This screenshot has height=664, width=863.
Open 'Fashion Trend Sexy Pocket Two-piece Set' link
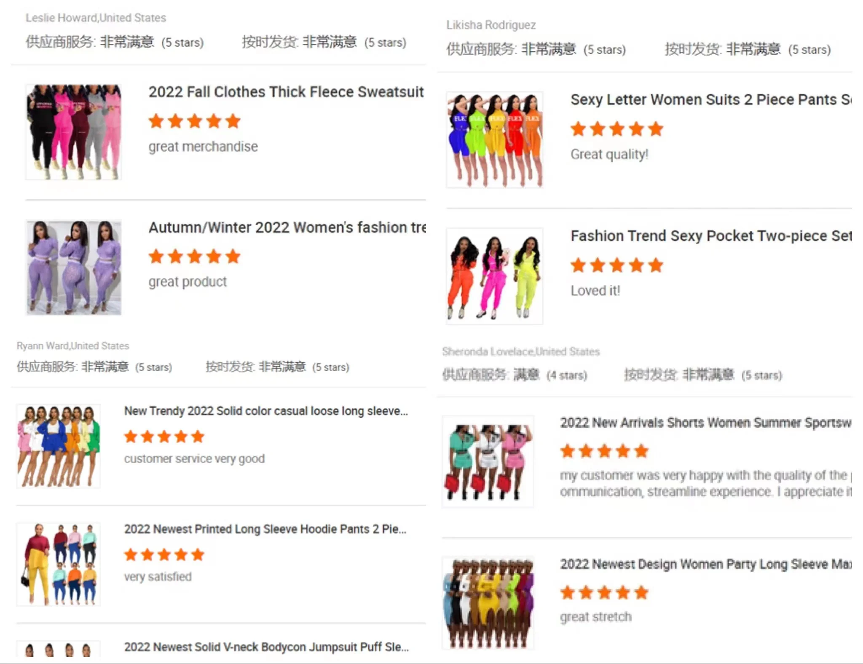[x=711, y=236]
